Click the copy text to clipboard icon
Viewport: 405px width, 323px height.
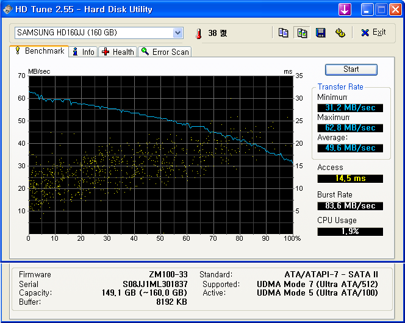(x=284, y=33)
